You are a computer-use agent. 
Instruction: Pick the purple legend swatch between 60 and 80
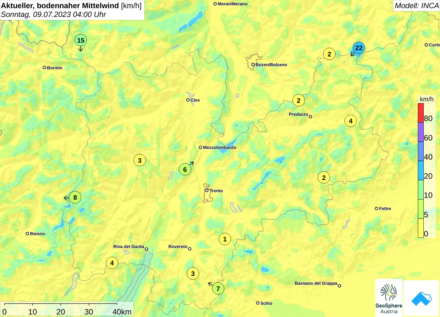coord(421,132)
